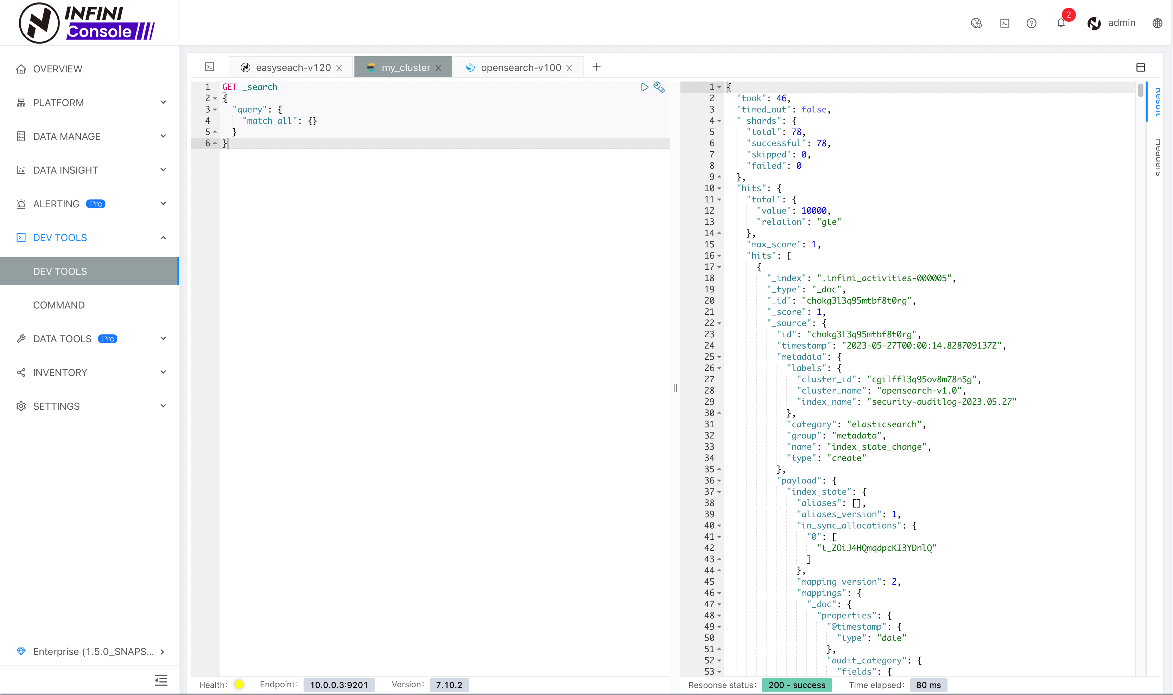Image resolution: width=1173 pixels, height=695 pixels.
Task: Open the language globe icon
Action: [x=1158, y=23]
